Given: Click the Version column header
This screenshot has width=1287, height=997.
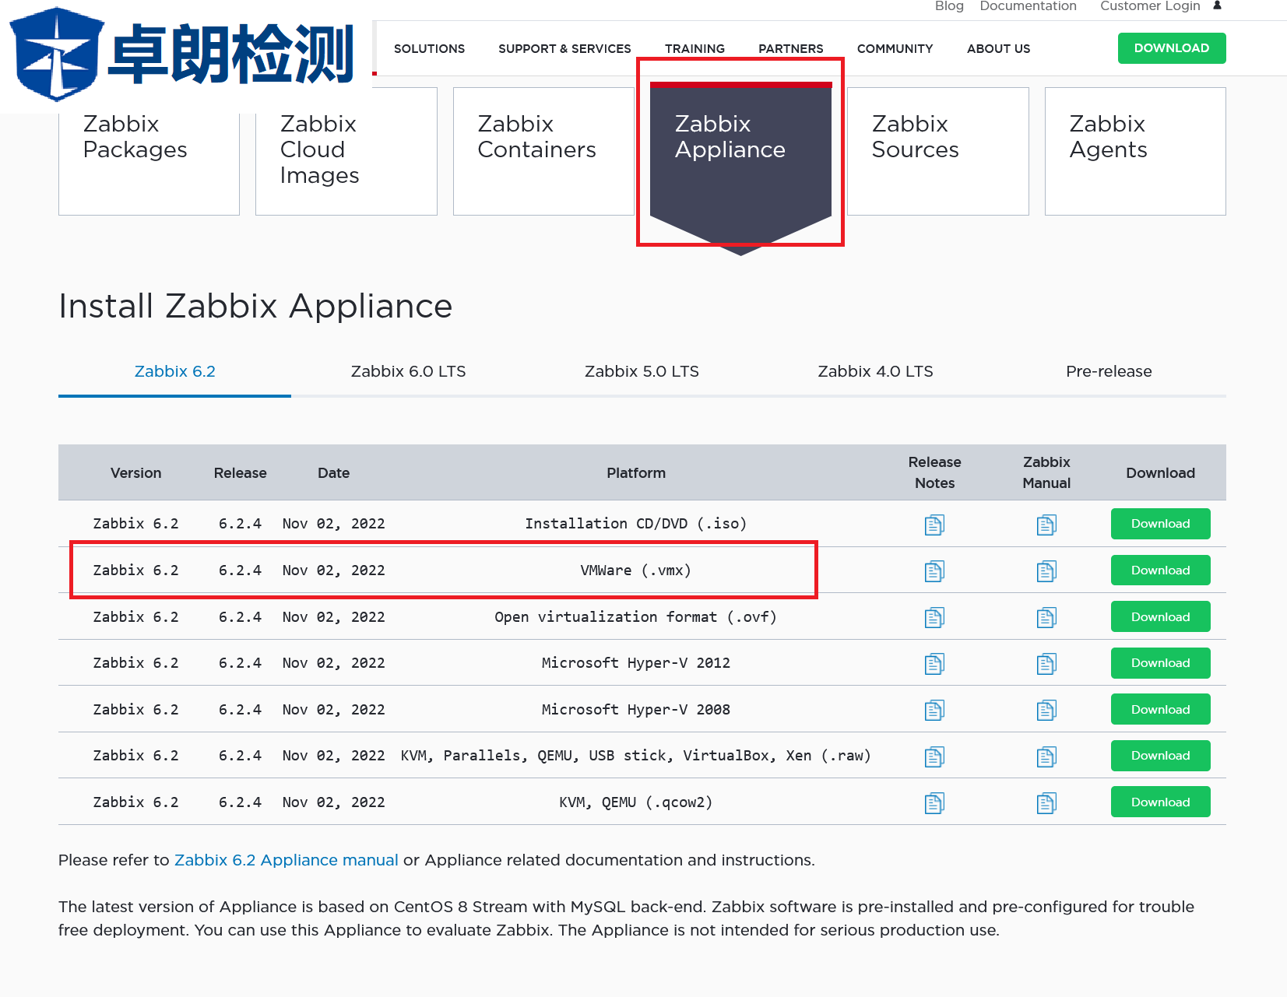Looking at the screenshot, I should (135, 472).
